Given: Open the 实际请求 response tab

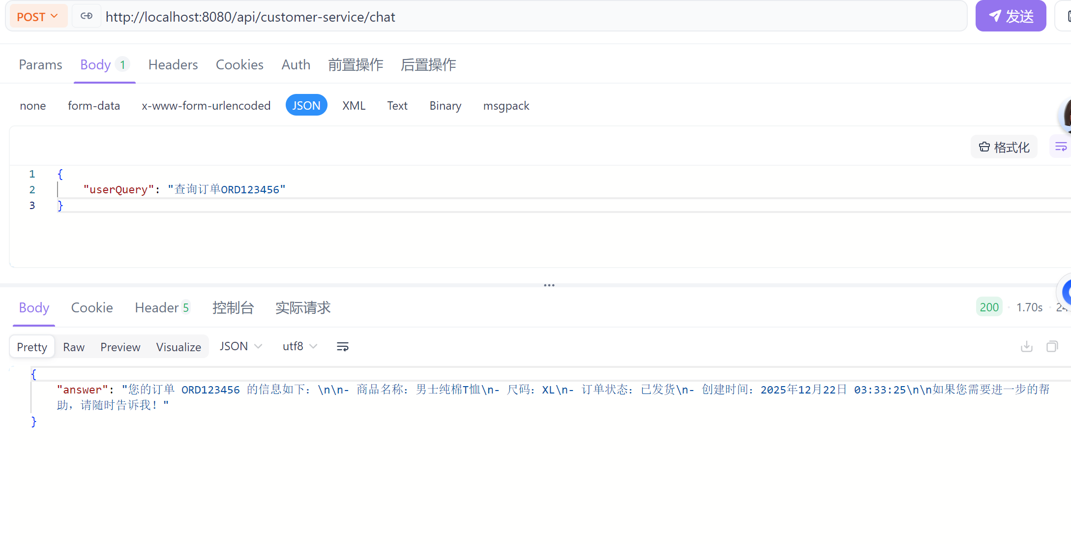Looking at the screenshot, I should [303, 307].
